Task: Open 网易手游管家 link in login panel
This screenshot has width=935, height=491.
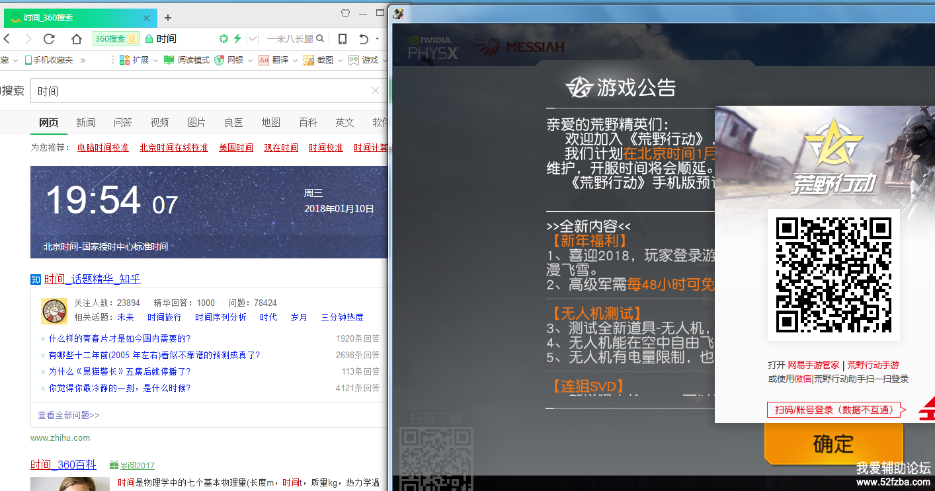Action: click(x=813, y=365)
